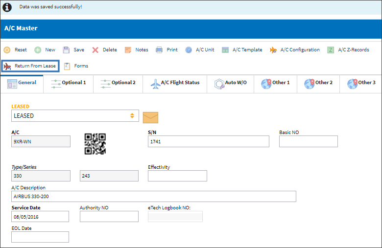Click the Save button label
This screenshot has height=248, width=382.
[x=79, y=49]
